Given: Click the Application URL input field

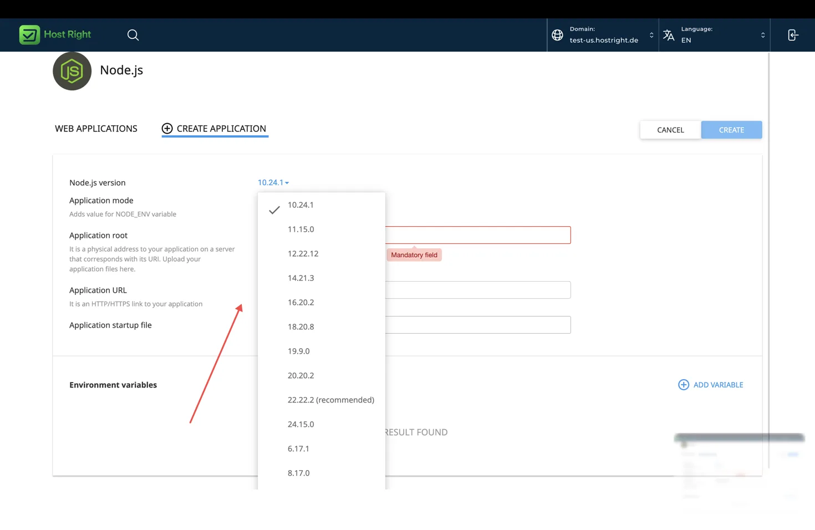Looking at the screenshot, I should click(478, 290).
